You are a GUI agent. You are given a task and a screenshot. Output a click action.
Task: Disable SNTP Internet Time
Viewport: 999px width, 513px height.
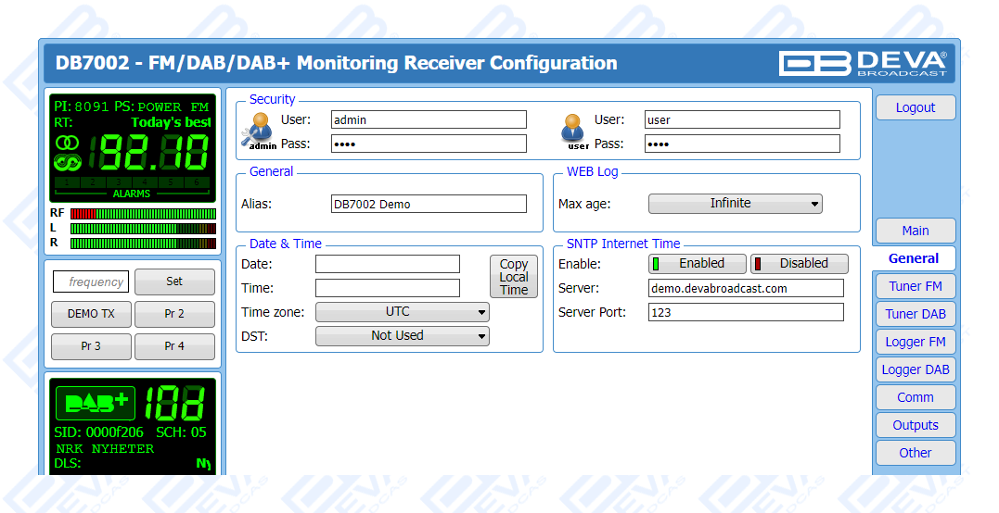[799, 264]
